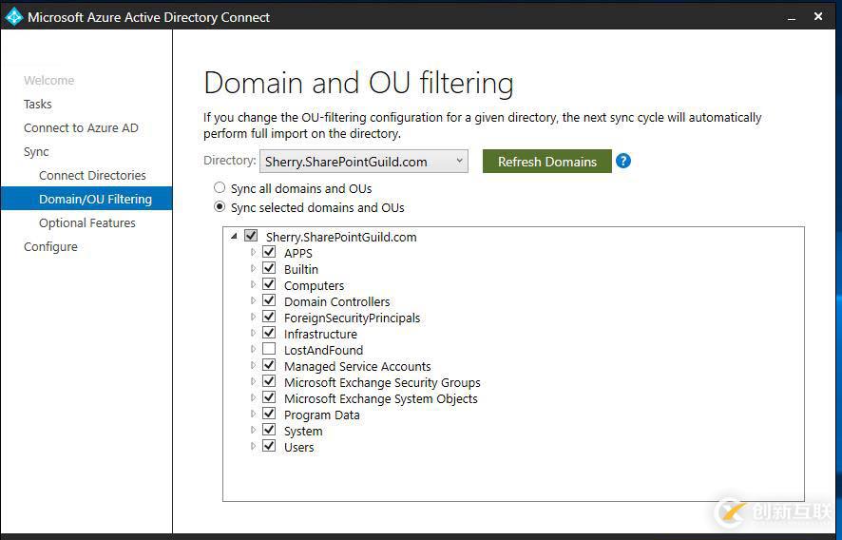
Task: Expand the Infrastructure tree node
Action: pyautogui.click(x=253, y=333)
